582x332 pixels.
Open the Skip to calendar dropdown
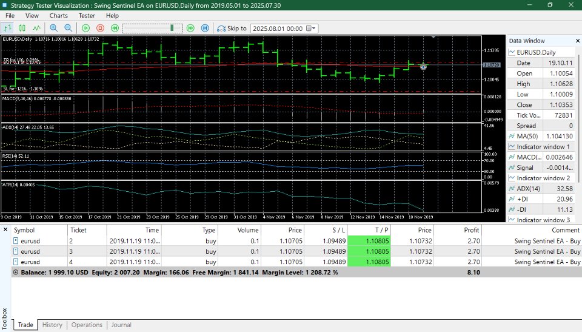coord(311,29)
